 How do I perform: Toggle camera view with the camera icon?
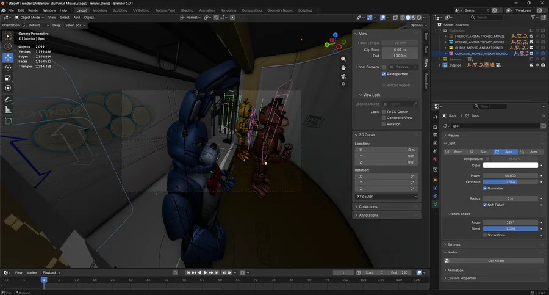tap(343, 76)
